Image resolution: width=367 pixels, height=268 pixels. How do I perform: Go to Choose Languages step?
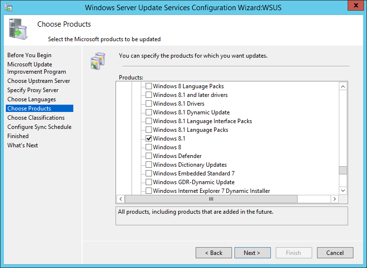(x=32, y=99)
